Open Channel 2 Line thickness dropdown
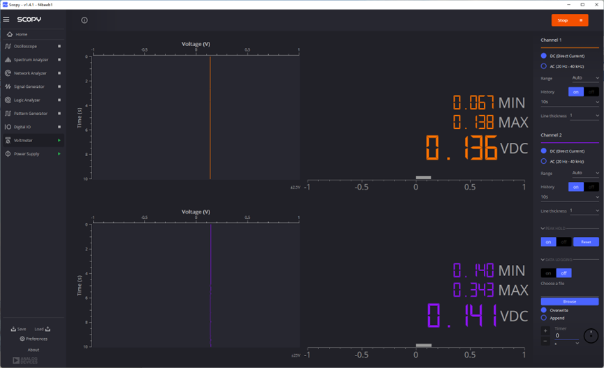This screenshot has width=604, height=368. [584, 210]
